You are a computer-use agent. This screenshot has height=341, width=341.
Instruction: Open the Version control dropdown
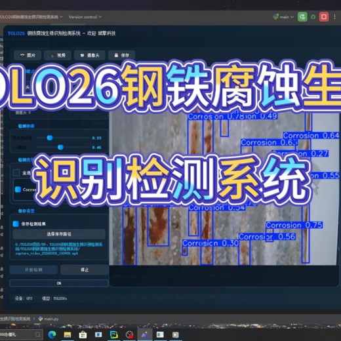85,17
